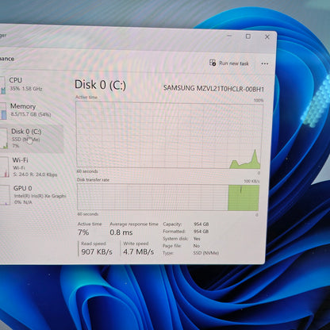330x330 pixels.
Task: Click the Run new task button
Action: (x=229, y=63)
